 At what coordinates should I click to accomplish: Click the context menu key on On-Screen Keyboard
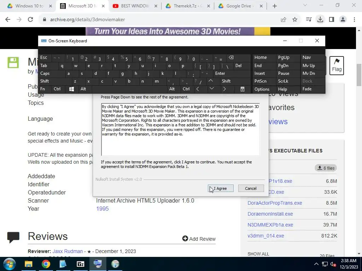click(x=243, y=89)
